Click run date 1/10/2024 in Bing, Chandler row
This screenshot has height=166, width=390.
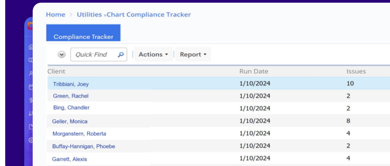pyautogui.click(x=255, y=108)
